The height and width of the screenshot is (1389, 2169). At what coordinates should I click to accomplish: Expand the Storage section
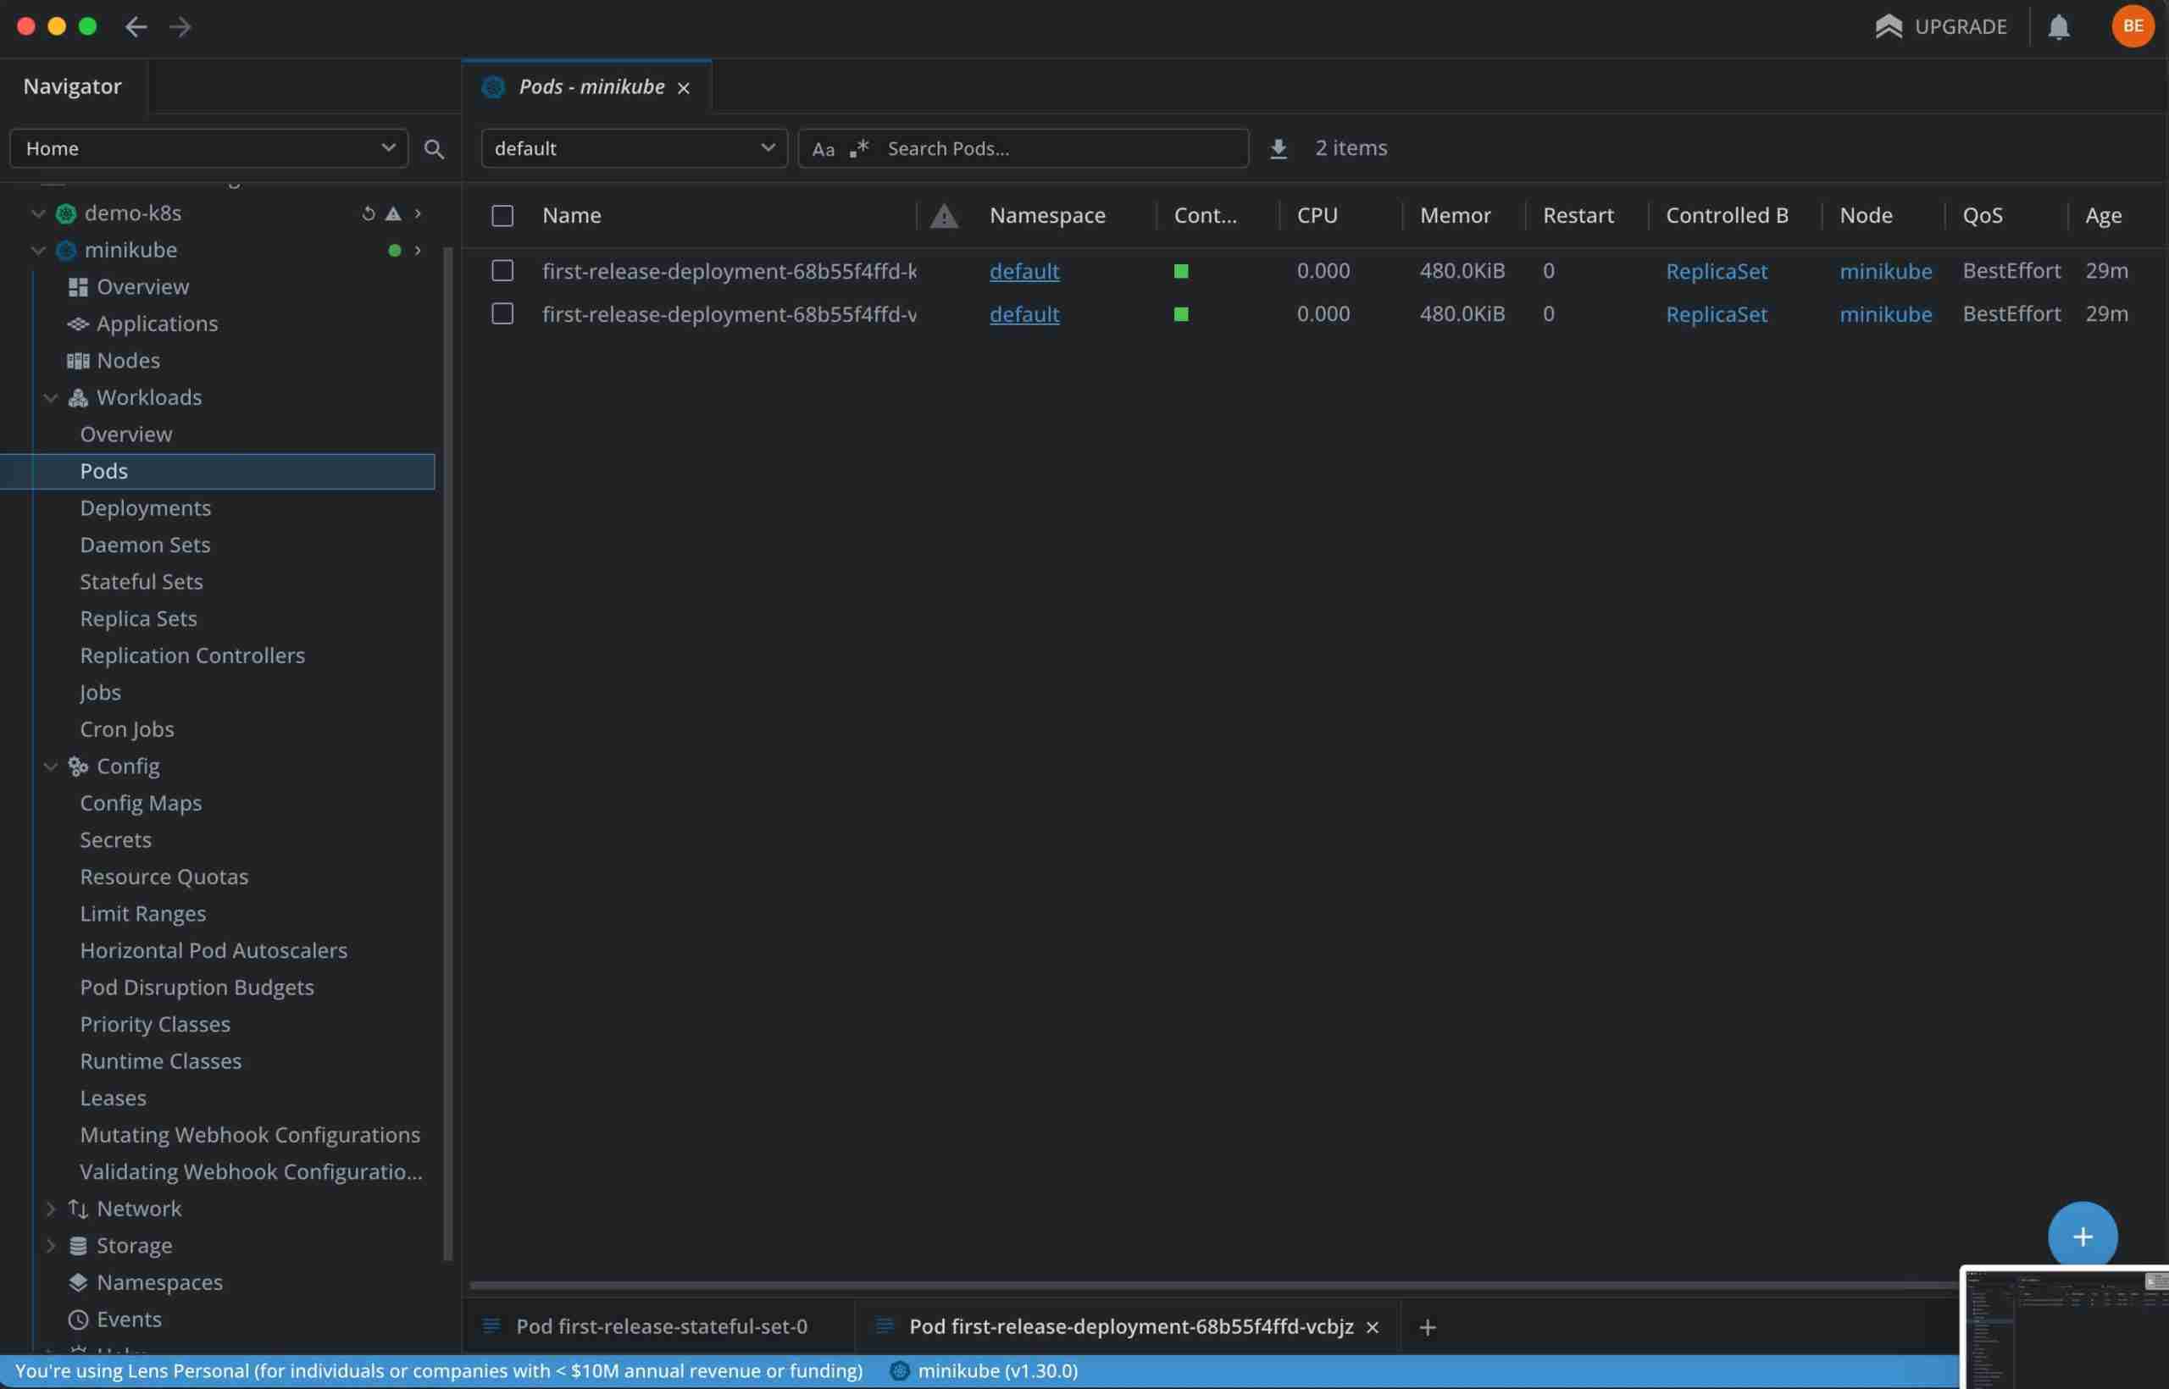[x=51, y=1247]
